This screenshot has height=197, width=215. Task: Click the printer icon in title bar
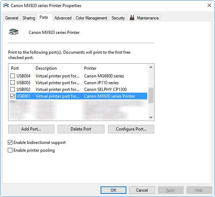[x=6, y=6]
